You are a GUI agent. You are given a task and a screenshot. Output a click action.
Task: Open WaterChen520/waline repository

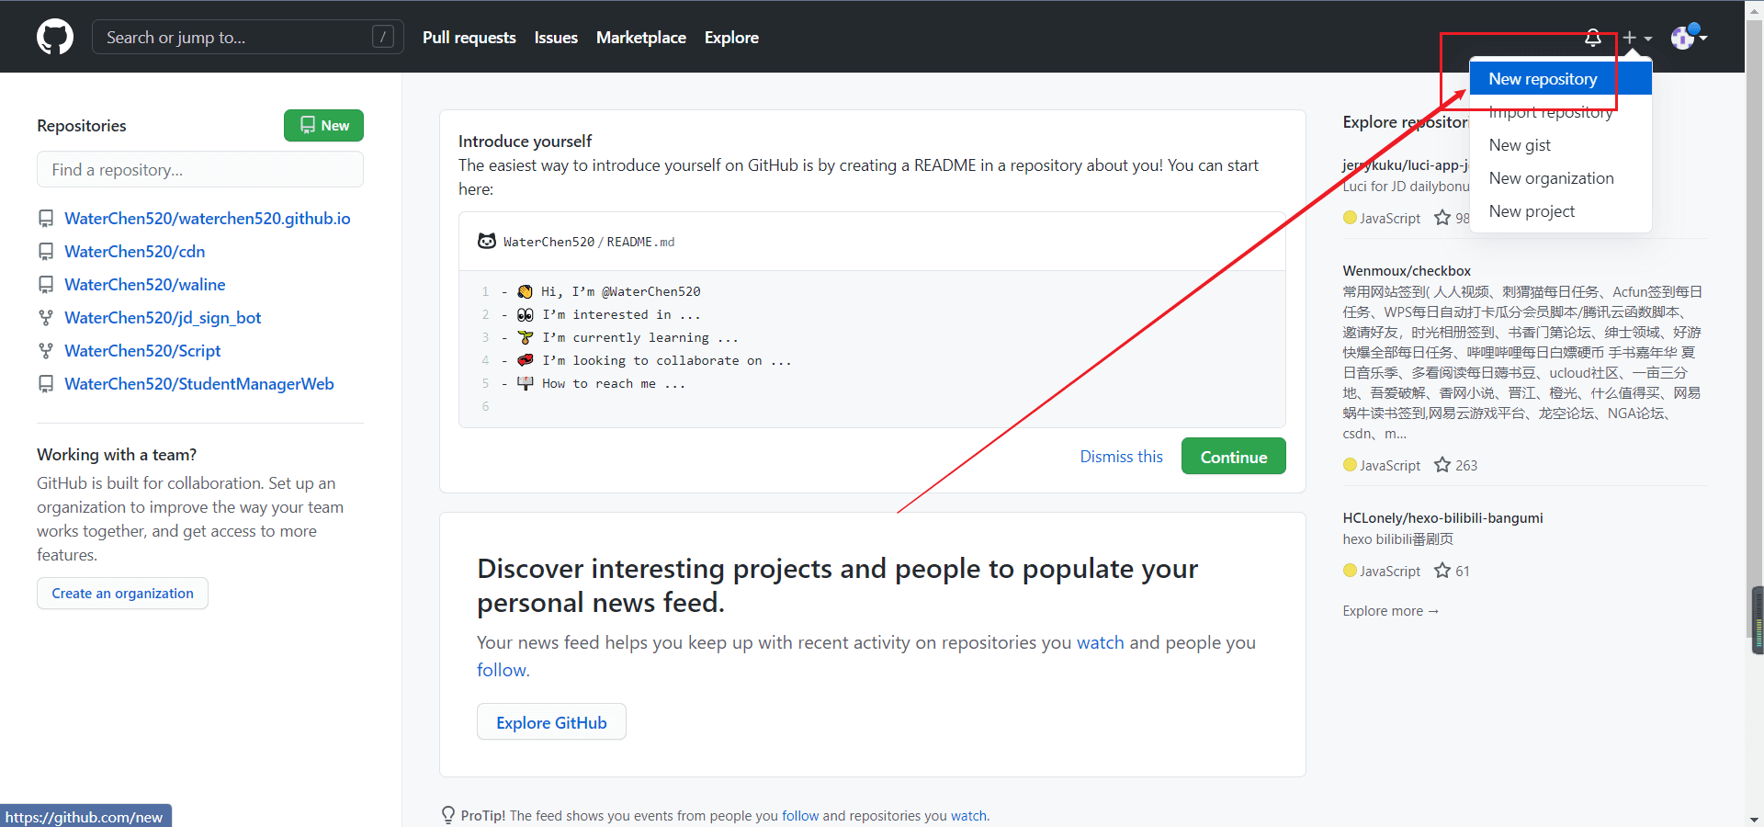[145, 285]
